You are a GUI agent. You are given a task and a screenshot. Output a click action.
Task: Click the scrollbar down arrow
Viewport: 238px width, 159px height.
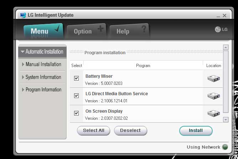pos(226,120)
